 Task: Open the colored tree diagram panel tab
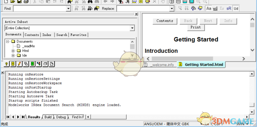point(39,64)
